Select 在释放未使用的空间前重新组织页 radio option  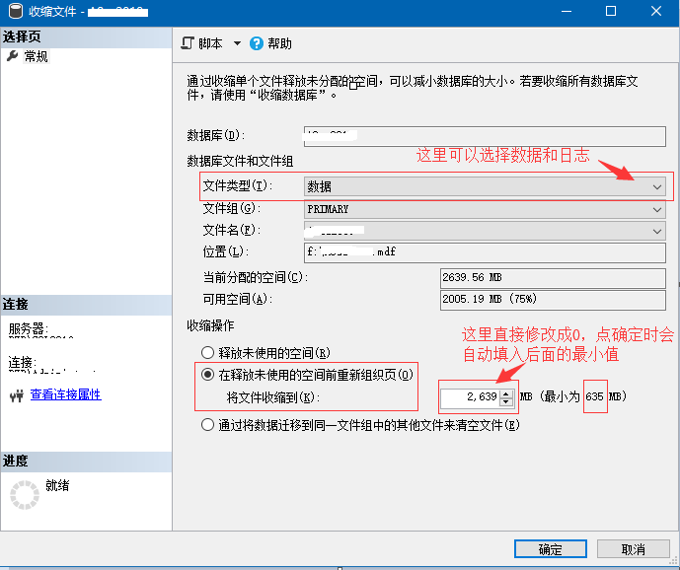(x=207, y=375)
